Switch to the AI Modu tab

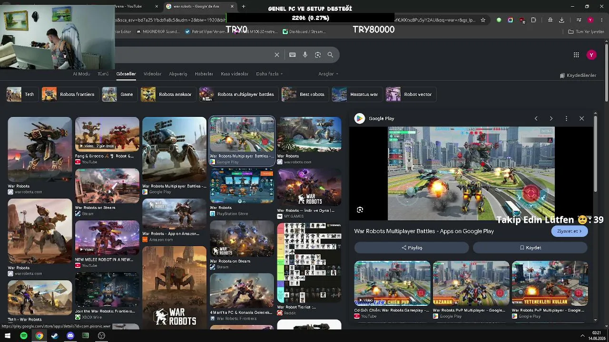click(81, 74)
